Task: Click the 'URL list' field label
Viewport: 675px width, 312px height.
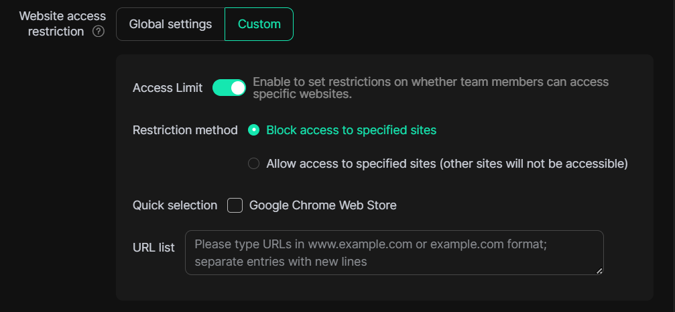Action: pyautogui.click(x=154, y=248)
